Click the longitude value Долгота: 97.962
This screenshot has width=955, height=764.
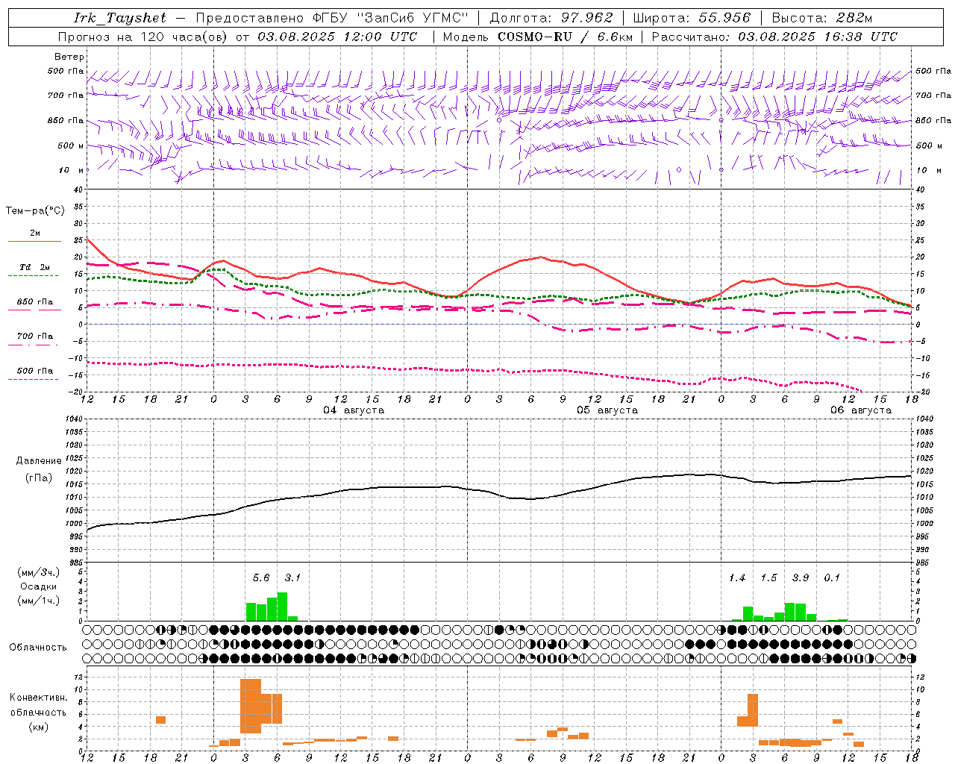(x=551, y=18)
